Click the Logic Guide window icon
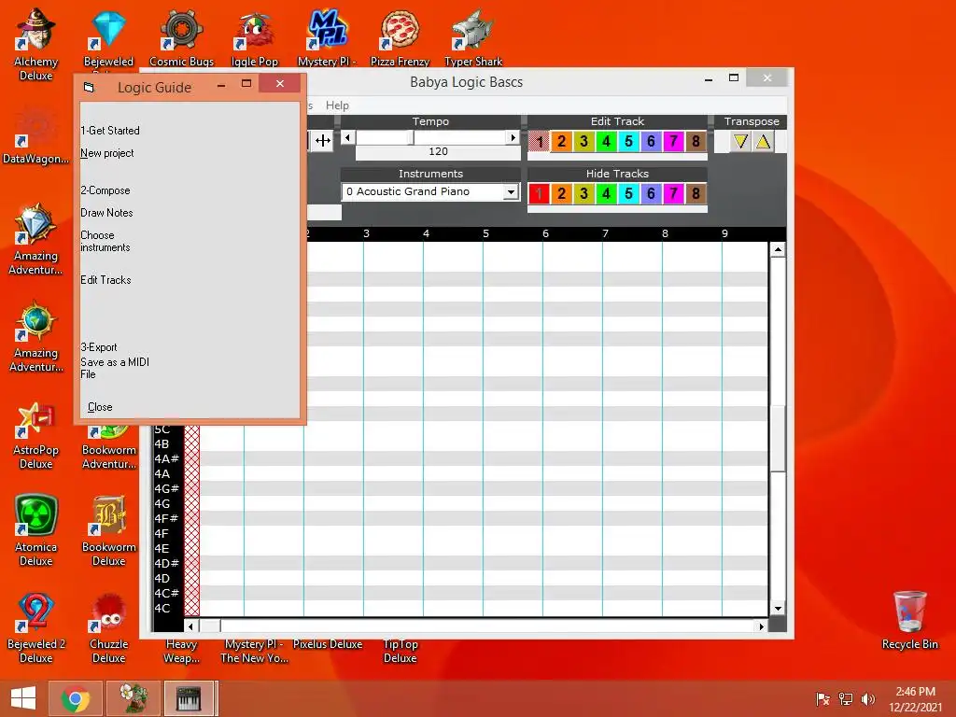Viewport: 956px width, 717px height. click(x=89, y=87)
